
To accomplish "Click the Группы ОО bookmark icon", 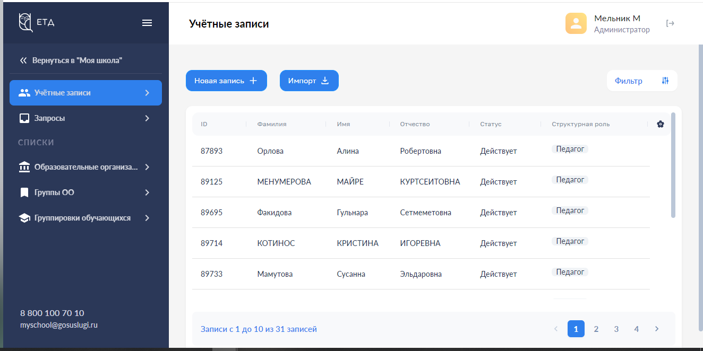I will point(24,192).
